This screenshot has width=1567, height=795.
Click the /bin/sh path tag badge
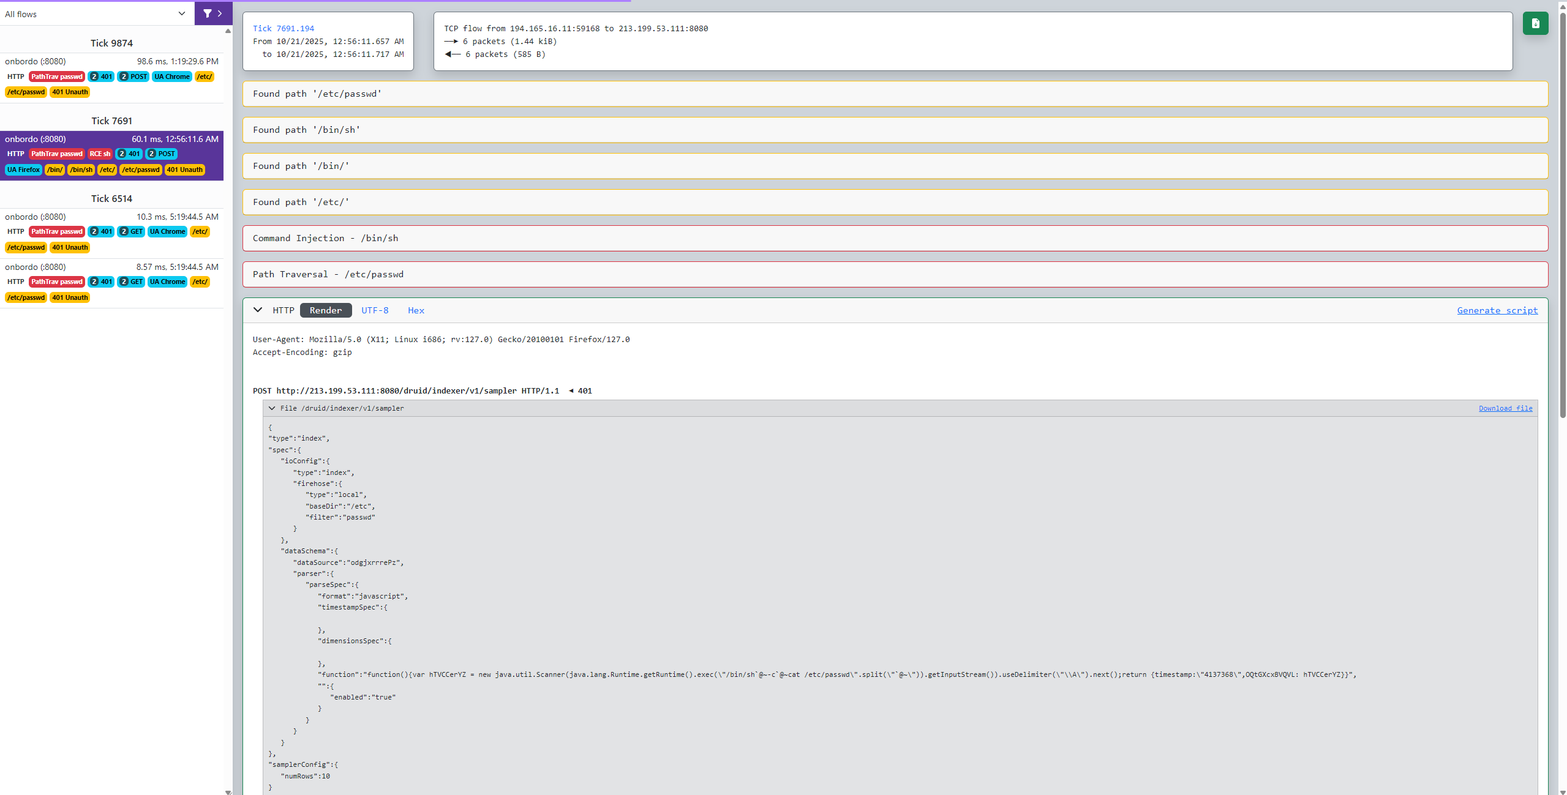coord(81,170)
